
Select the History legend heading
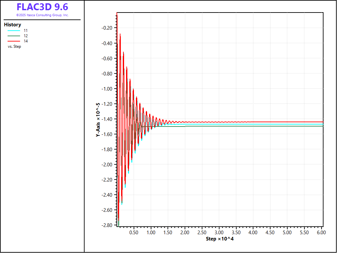point(13,25)
